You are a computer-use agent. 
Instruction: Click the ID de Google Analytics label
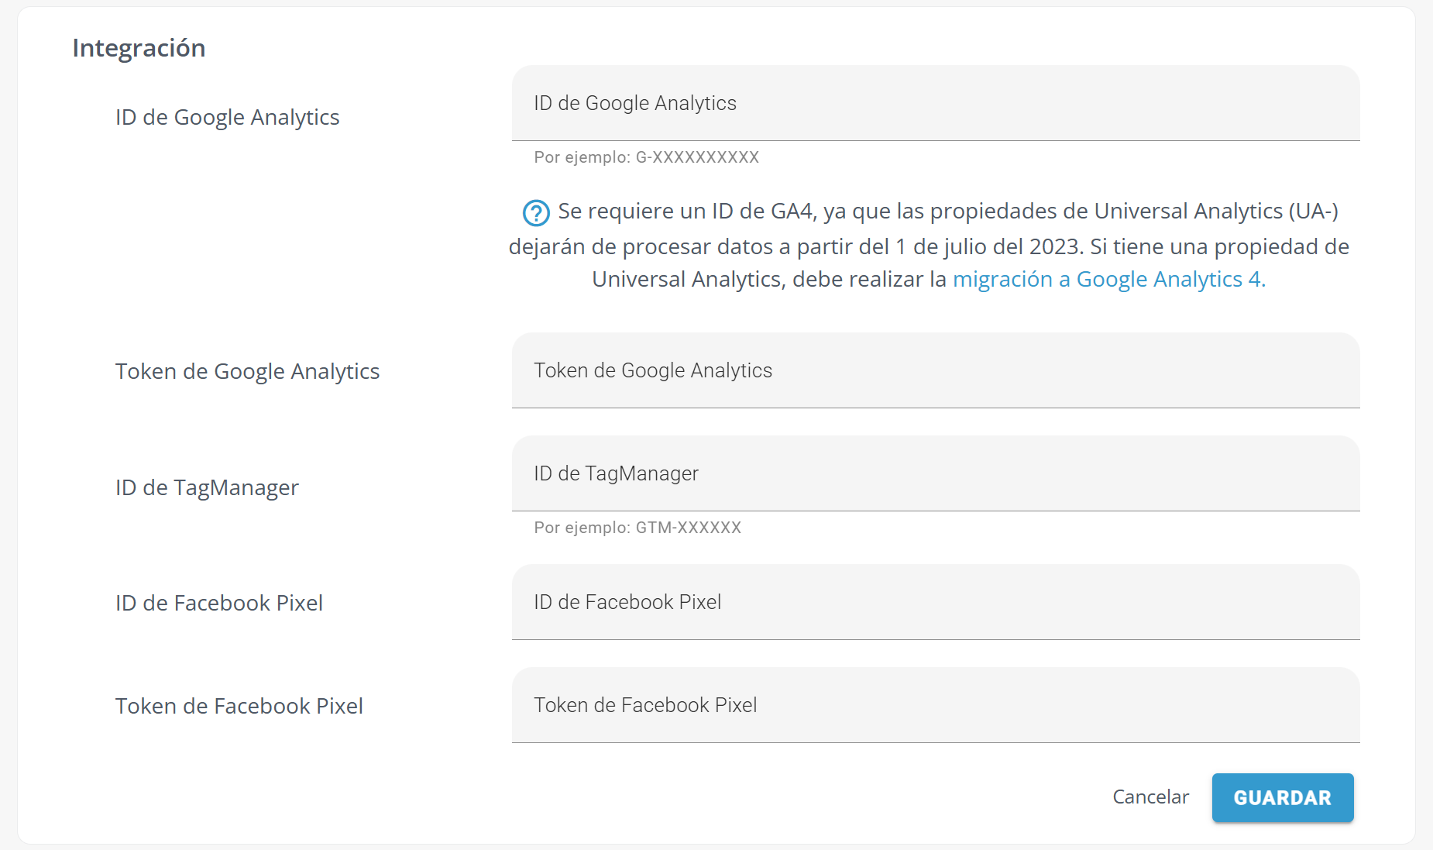[x=227, y=117]
